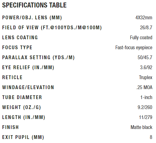Click the Matte black finish value
The image size is (156, 143).
pyautogui.click(x=141, y=127)
